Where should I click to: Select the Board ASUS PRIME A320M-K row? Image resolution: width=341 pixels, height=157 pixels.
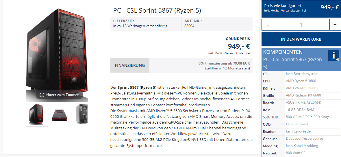[x=301, y=103]
